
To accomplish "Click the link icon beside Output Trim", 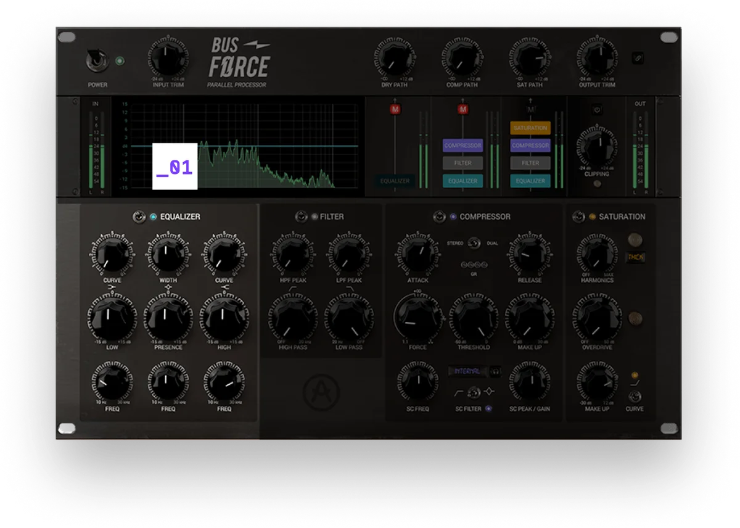I will point(638,59).
